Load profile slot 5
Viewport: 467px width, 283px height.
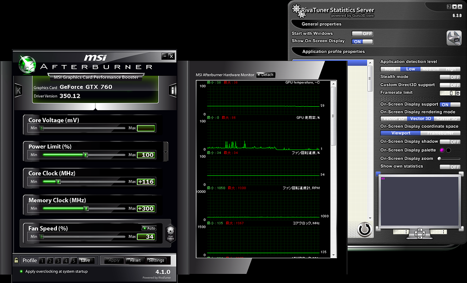tap(73, 261)
